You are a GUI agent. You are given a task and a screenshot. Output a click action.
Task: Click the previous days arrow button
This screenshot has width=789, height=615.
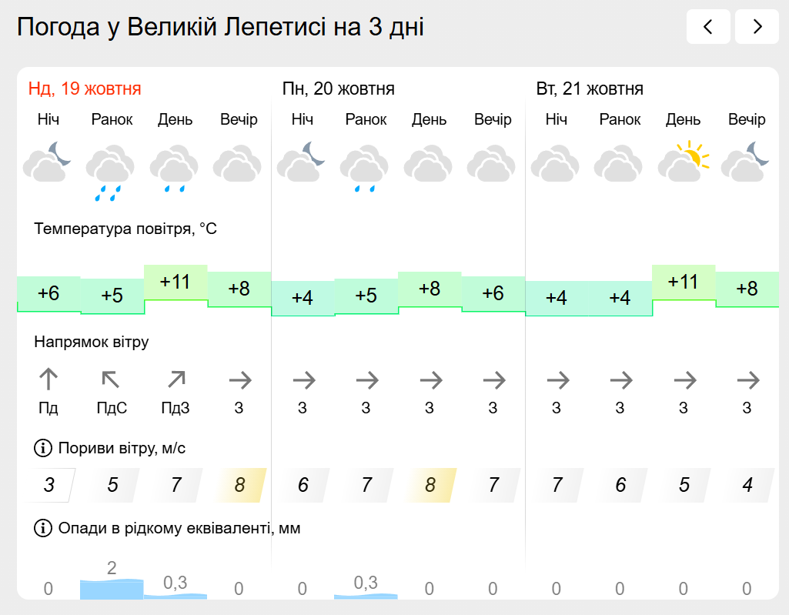point(707,27)
